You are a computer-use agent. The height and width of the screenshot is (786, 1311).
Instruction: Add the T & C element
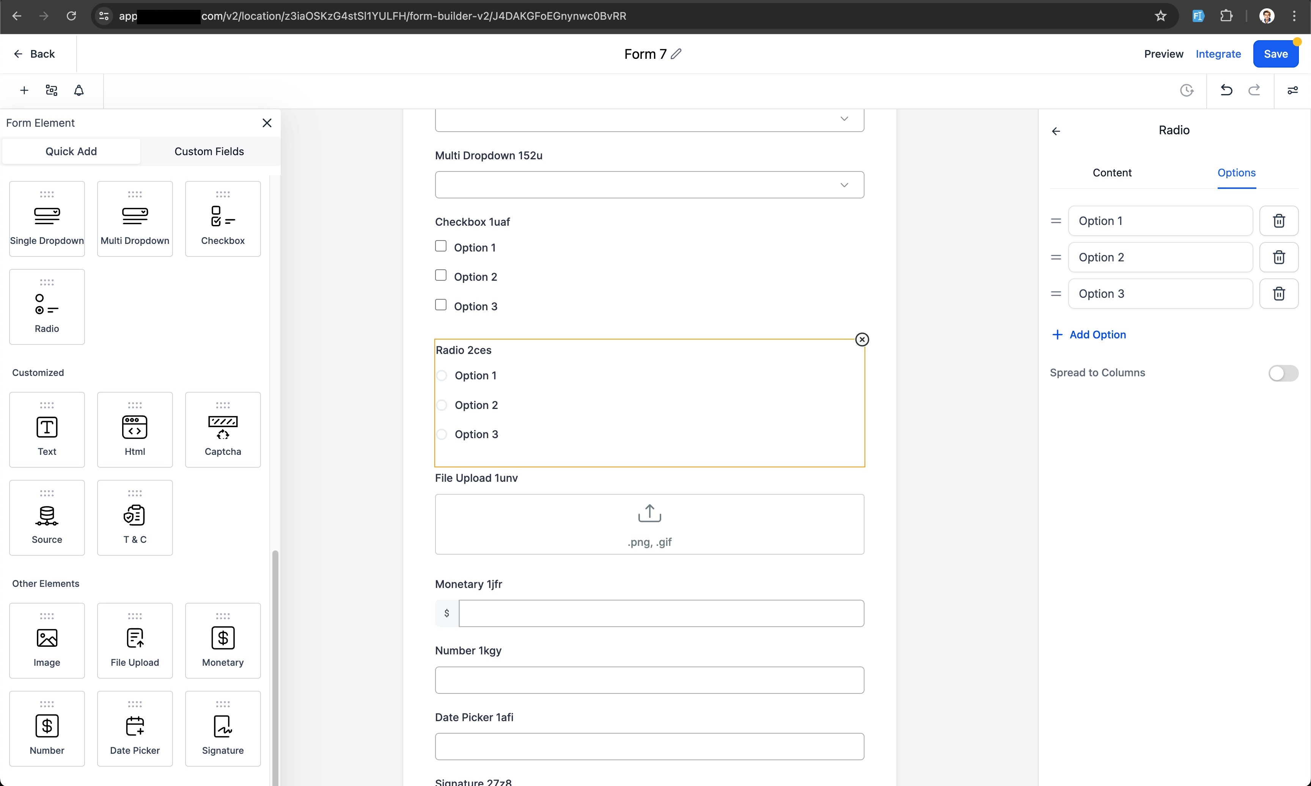(x=135, y=517)
